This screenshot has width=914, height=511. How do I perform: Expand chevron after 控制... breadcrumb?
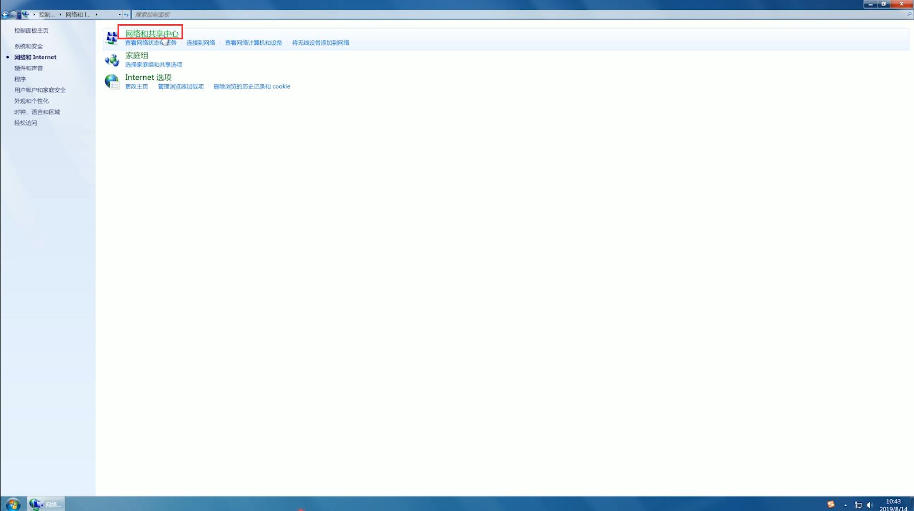click(x=60, y=15)
